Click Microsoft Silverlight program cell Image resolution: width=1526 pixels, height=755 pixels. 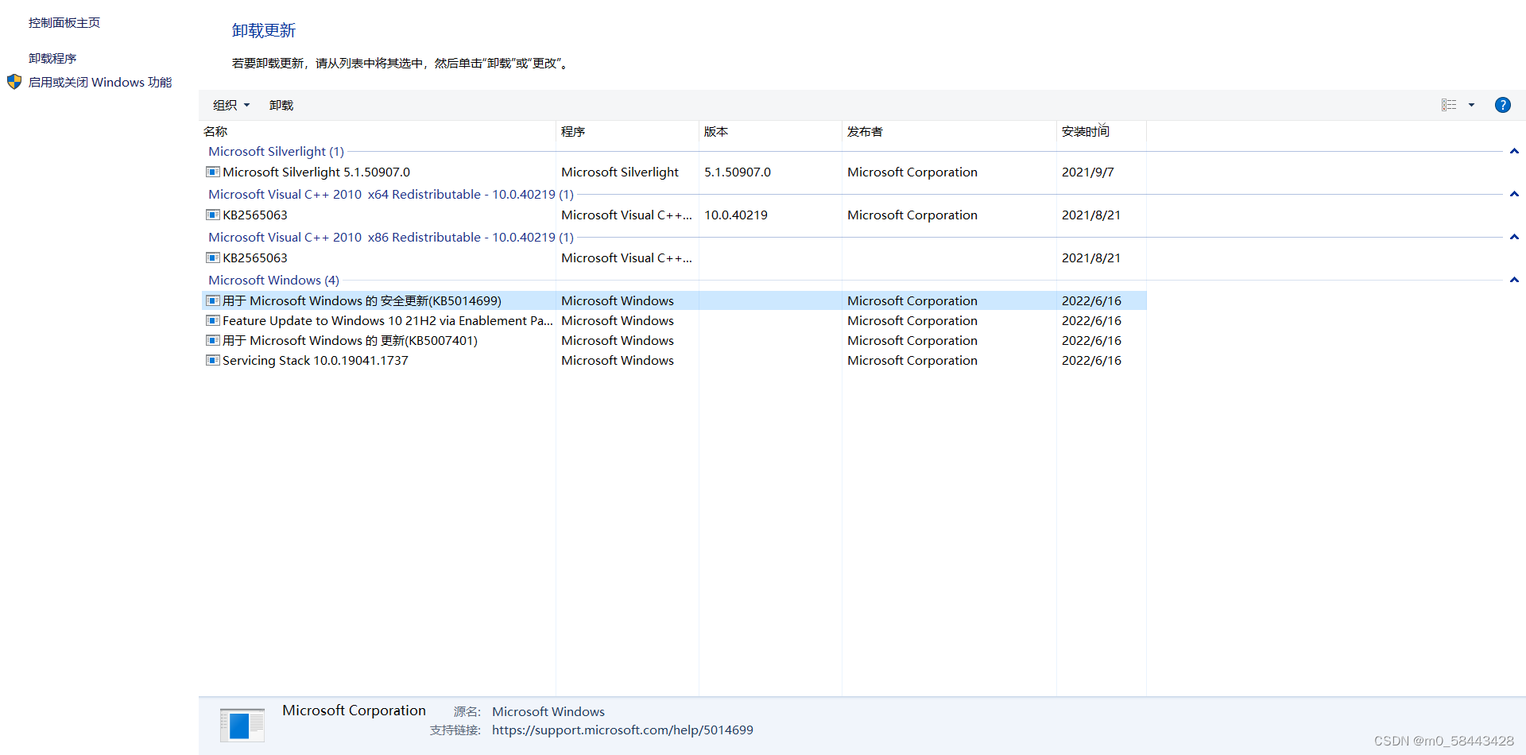coord(620,172)
